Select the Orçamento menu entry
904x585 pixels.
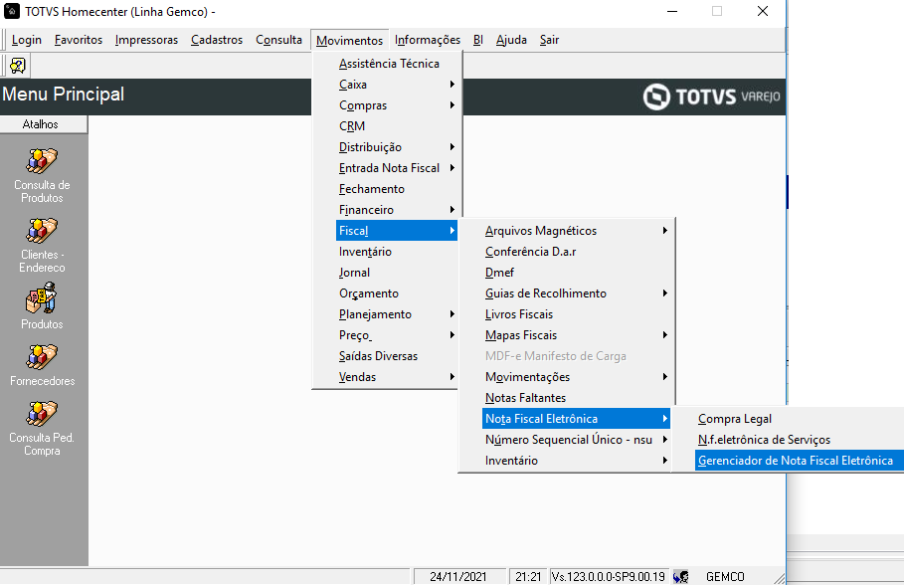397,293
